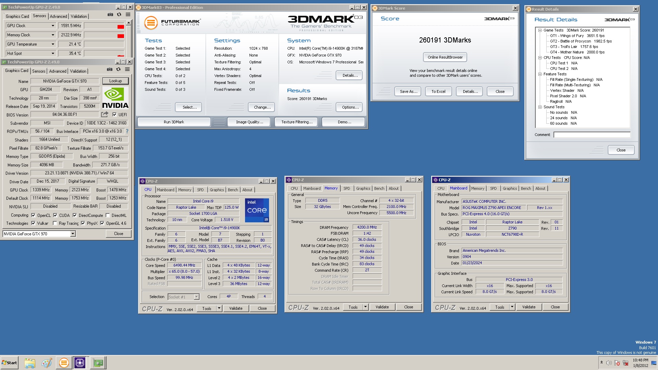The image size is (658, 370).
Task: Click the BIOS share/export icon
Action: tap(105, 114)
